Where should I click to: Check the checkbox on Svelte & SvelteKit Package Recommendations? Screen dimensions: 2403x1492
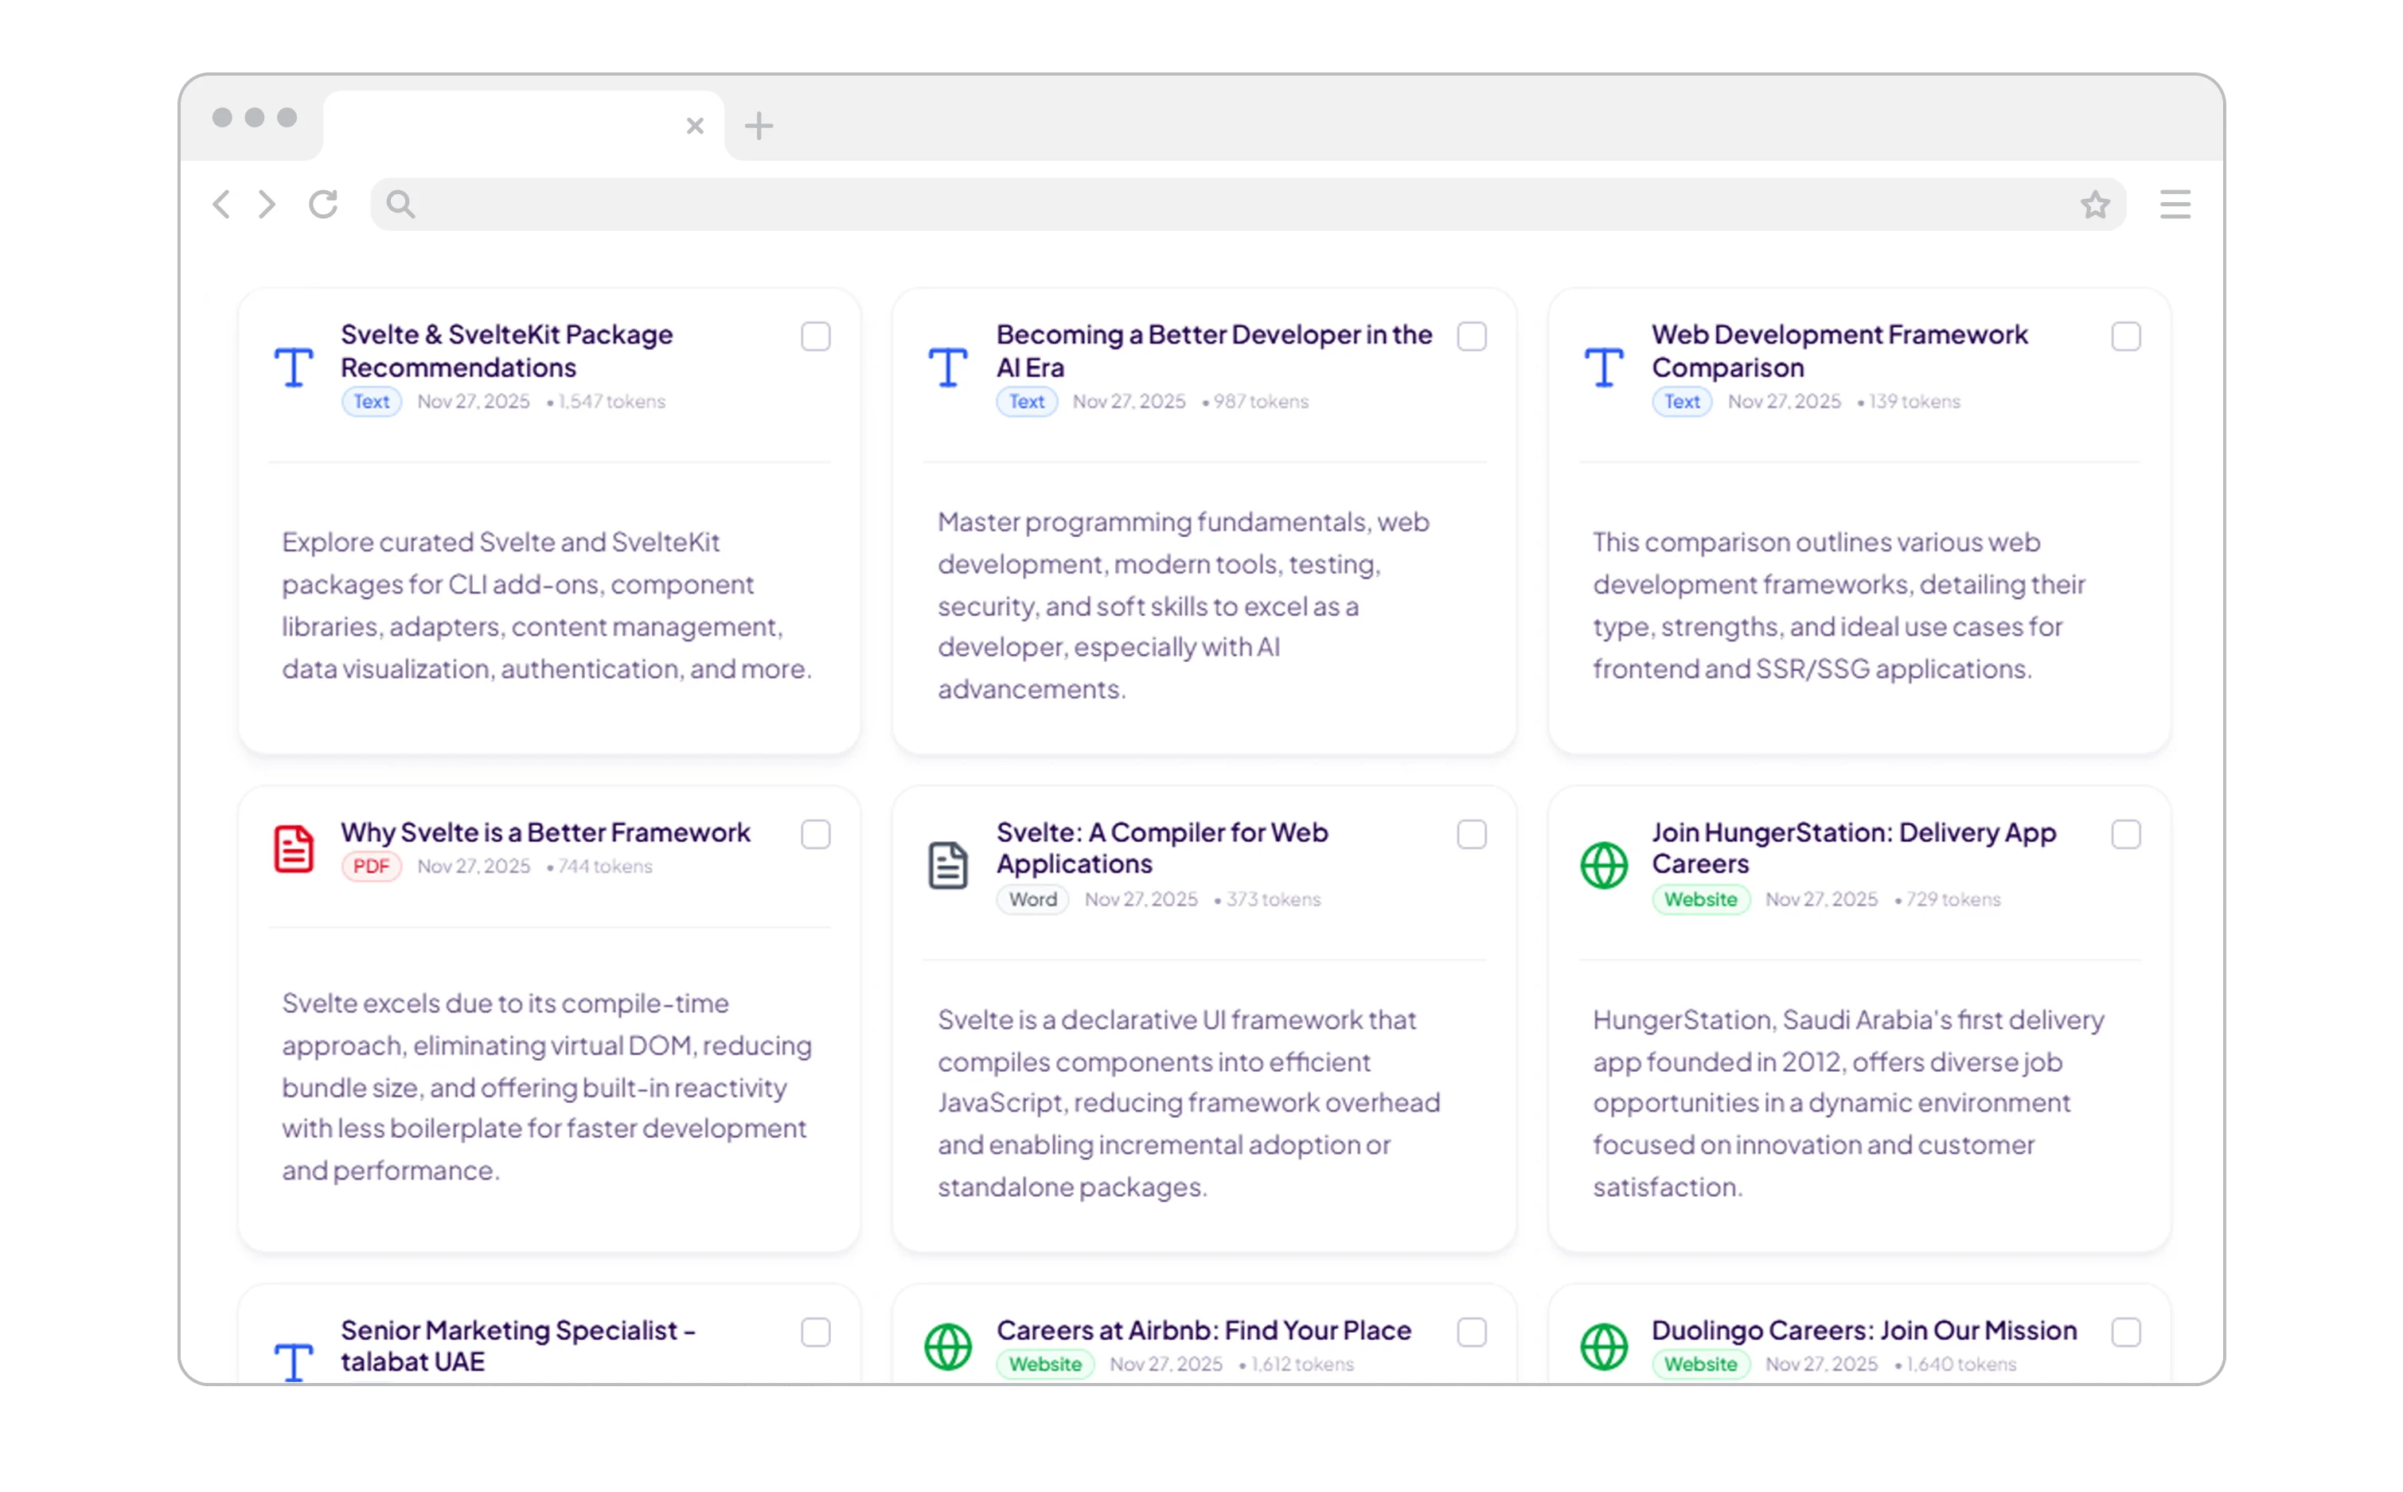[x=816, y=337]
